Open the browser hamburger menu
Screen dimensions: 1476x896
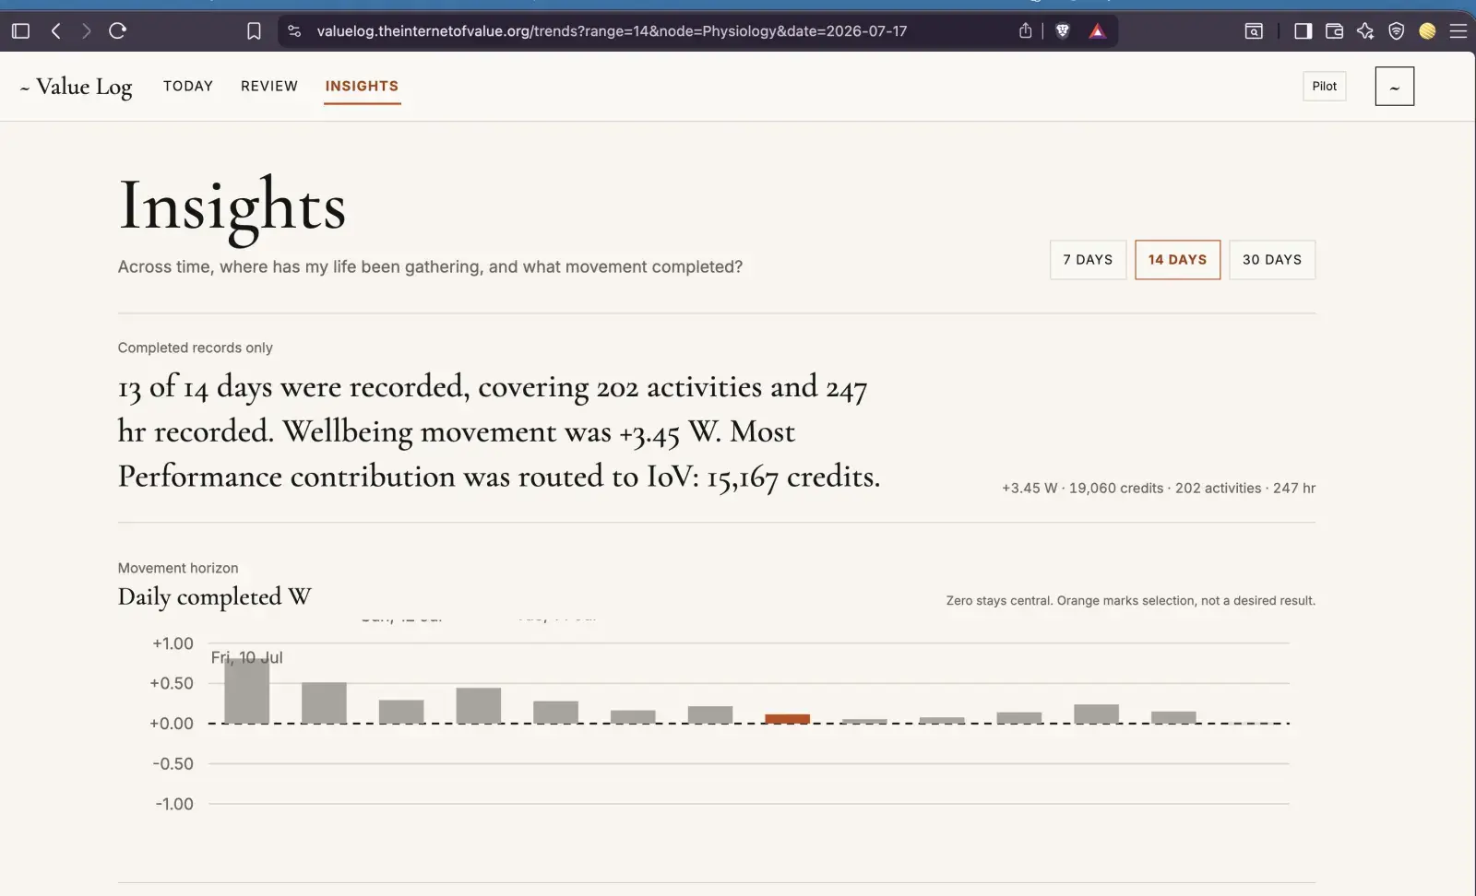tap(1458, 31)
